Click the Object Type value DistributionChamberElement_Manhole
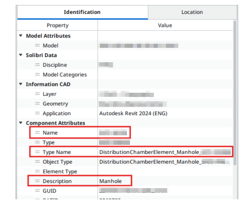 click(x=150, y=162)
